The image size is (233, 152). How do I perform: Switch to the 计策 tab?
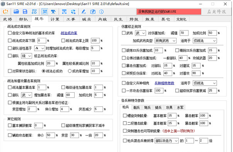coord(55,19)
